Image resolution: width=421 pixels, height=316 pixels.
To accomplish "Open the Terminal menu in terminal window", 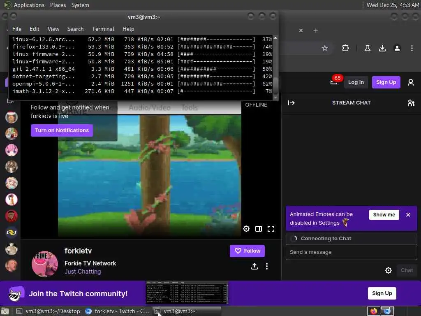I will 103,29.
